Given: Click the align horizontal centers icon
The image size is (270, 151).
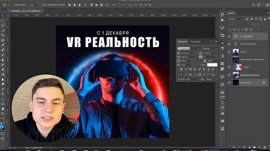Looking at the screenshot, I should [x=74, y=5].
